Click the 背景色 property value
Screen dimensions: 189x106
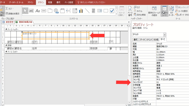172,66
